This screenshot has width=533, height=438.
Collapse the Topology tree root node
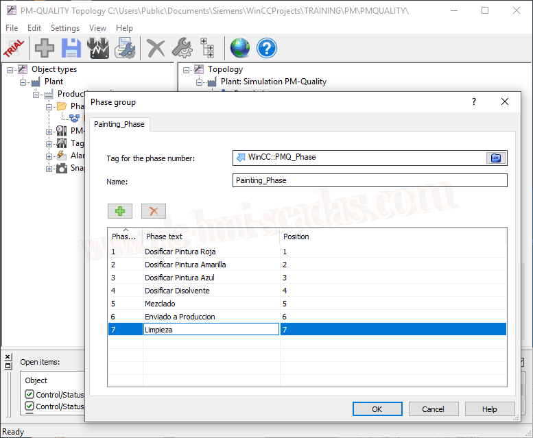(187, 69)
